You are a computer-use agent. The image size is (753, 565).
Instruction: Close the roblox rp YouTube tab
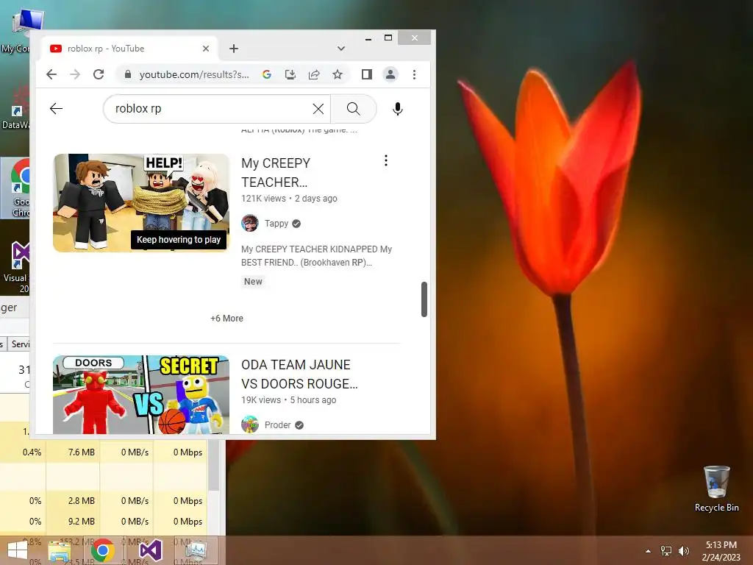(x=206, y=49)
